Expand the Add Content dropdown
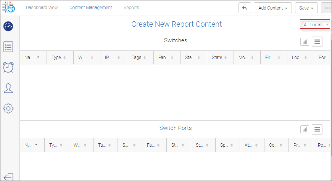The height and width of the screenshot is (181, 332). (272, 8)
